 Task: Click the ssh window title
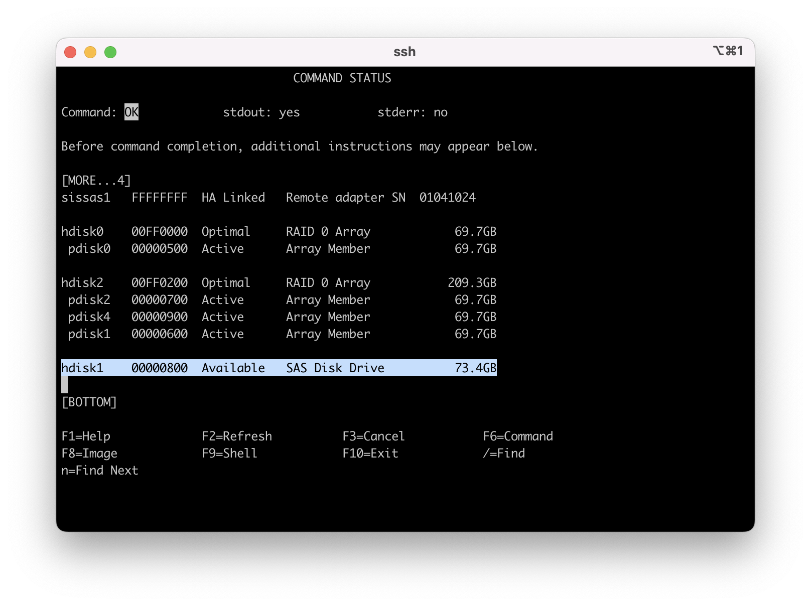(x=404, y=52)
